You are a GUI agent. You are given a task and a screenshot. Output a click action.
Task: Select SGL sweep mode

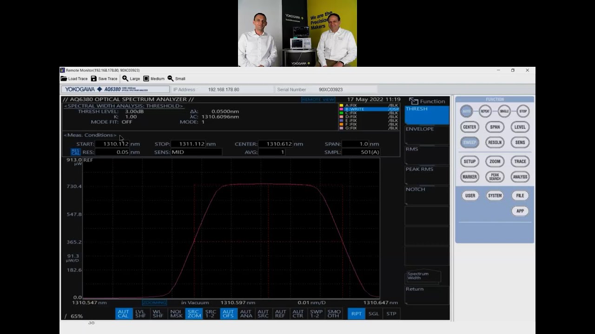tap(374, 314)
